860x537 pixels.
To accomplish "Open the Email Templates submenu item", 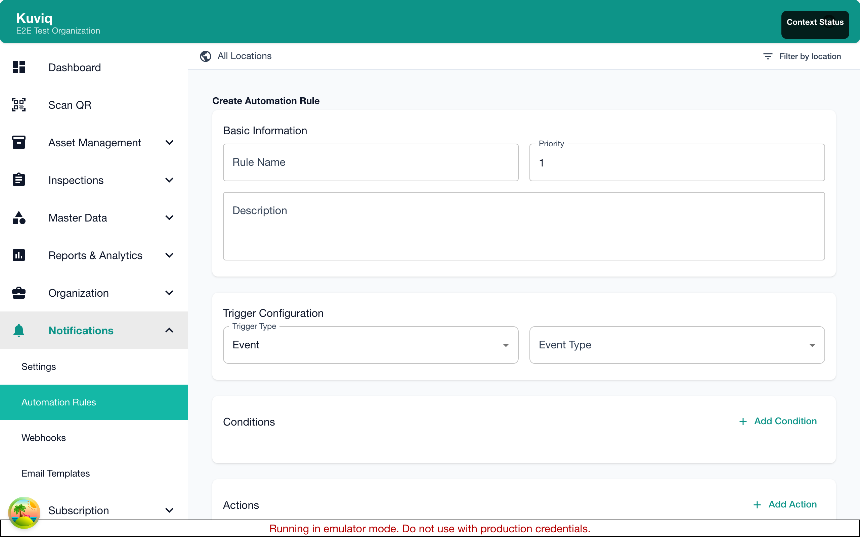I will click(94, 474).
